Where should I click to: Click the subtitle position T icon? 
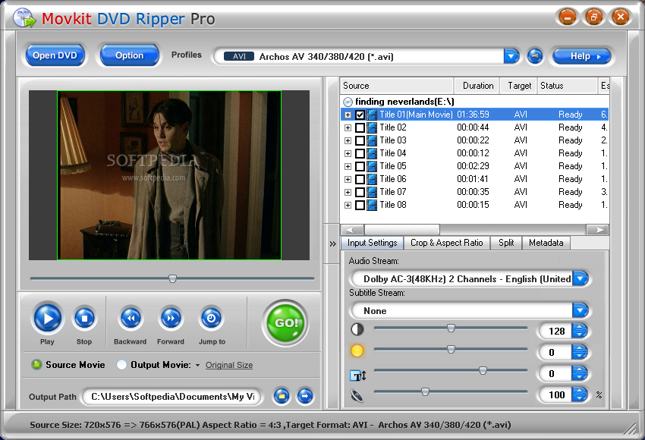(x=357, y=375)
